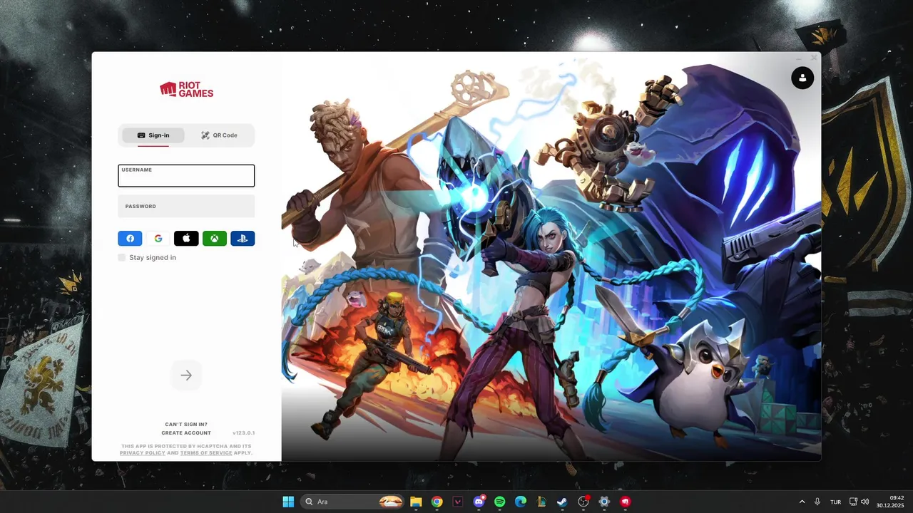Enable the Stay signed in checkbox

pyautogui.click(x=122, y=257)
